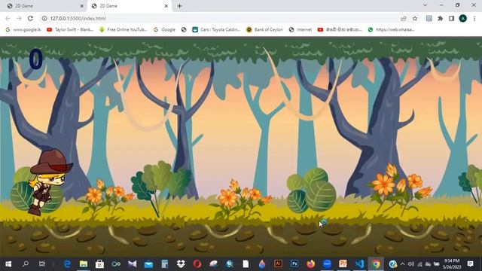482x271 pixels.
Task: Open the volume control in system tray
Action: click(x=411, y=264)
